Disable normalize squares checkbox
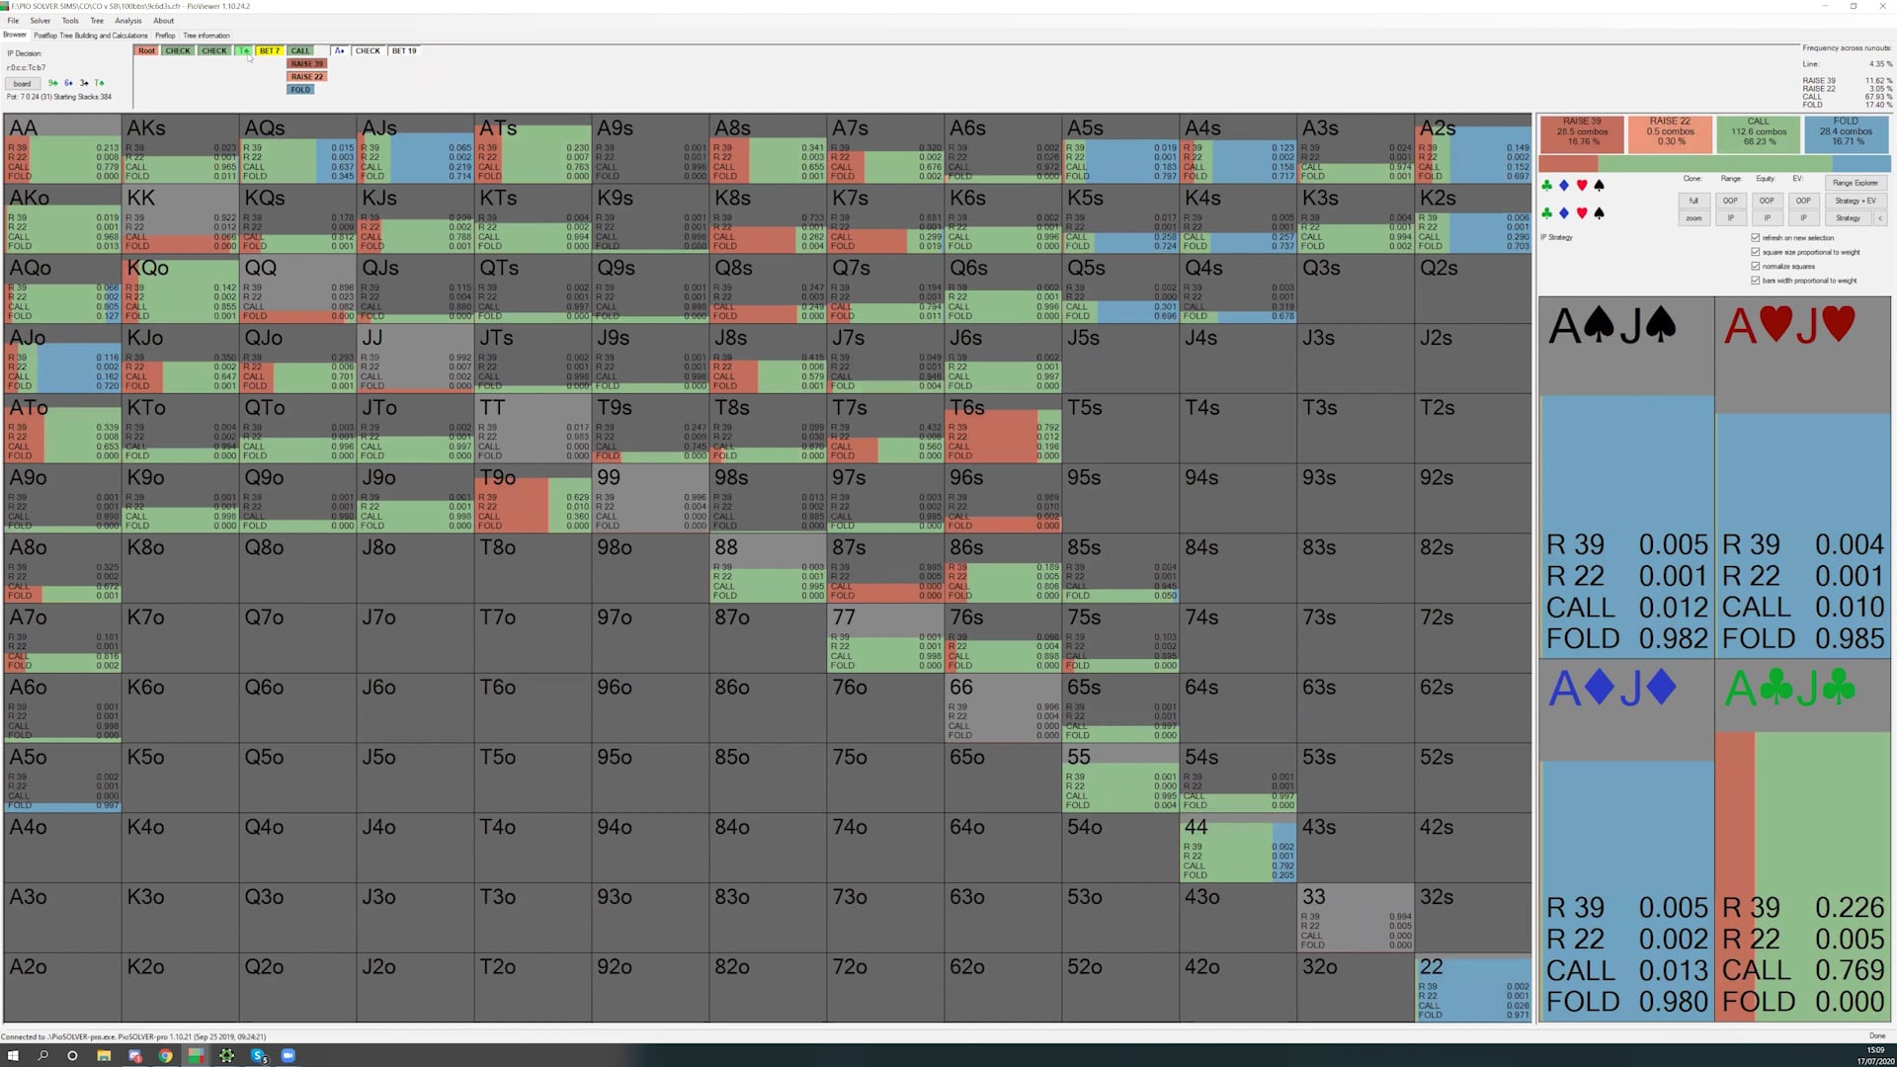 [x=1756, y=267]
